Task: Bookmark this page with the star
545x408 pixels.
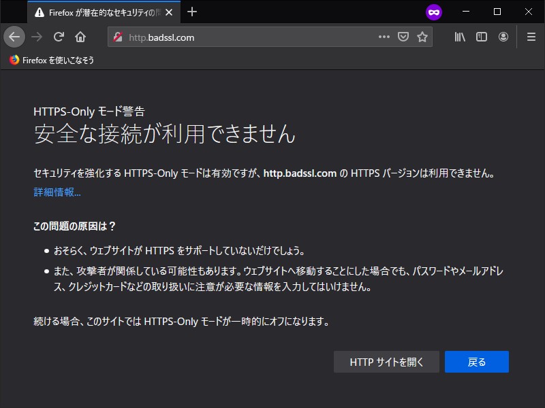Action: point(422,37)
